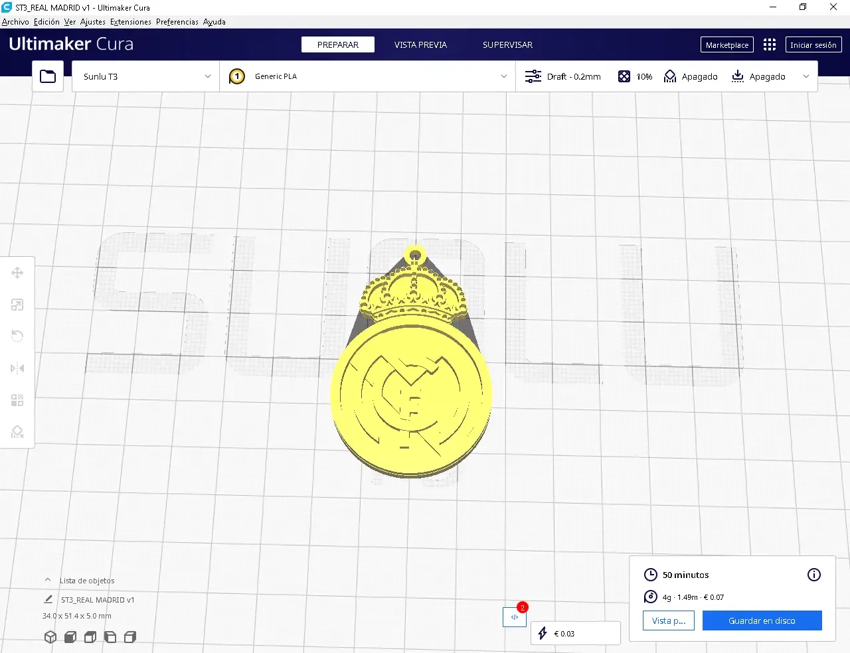Click the 4g · 1.49m · € 0.07 material estimate
This screenshot has height=653, width=850.
click(693, 597)
